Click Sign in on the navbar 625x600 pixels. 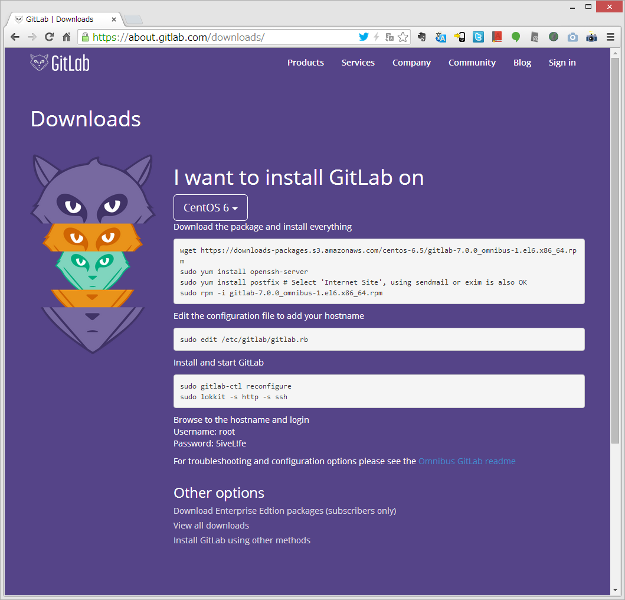[561, 63]
